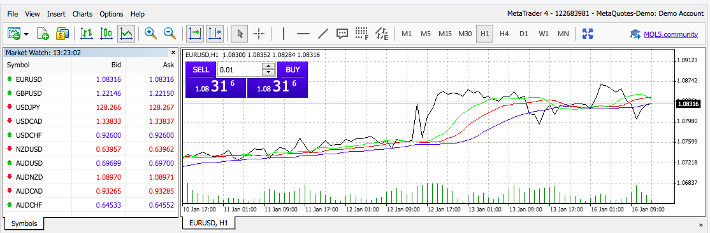Image resolution: width=710 pixels, height=233 pixels.
Task: Click the 0.01 lot volume field
Action: coord(240,70)
